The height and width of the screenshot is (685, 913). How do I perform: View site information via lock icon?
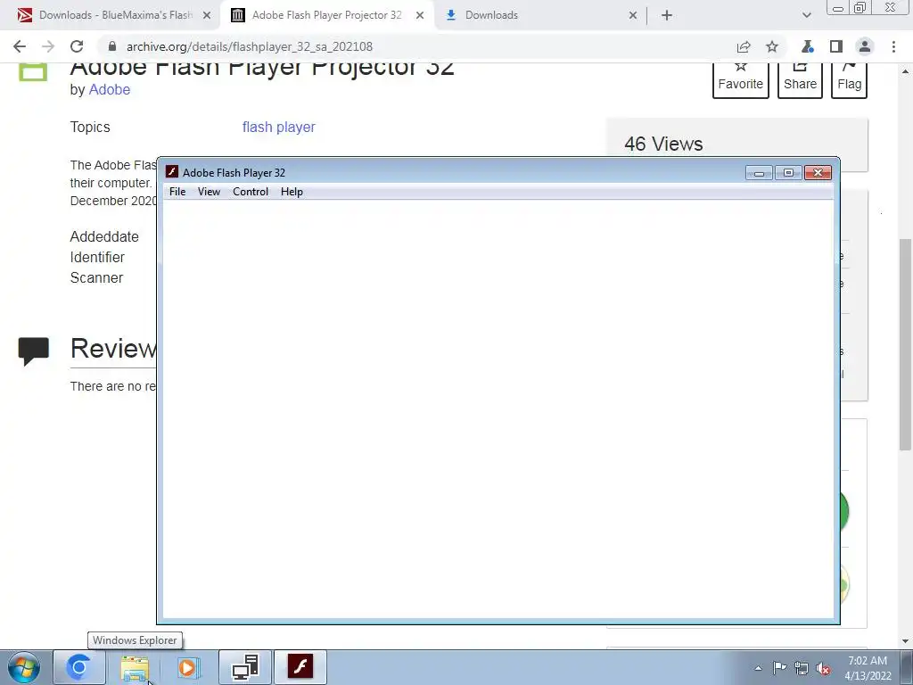[x=112, y=46]
